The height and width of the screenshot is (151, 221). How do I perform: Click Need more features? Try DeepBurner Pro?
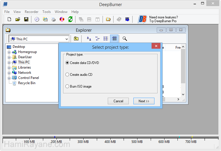tap(163, 19)
